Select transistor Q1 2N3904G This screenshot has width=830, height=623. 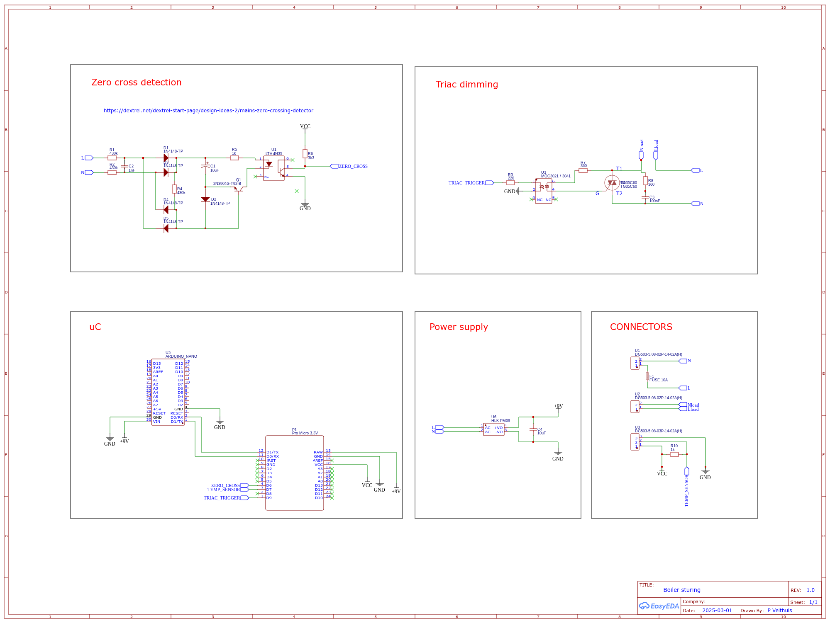239,189
